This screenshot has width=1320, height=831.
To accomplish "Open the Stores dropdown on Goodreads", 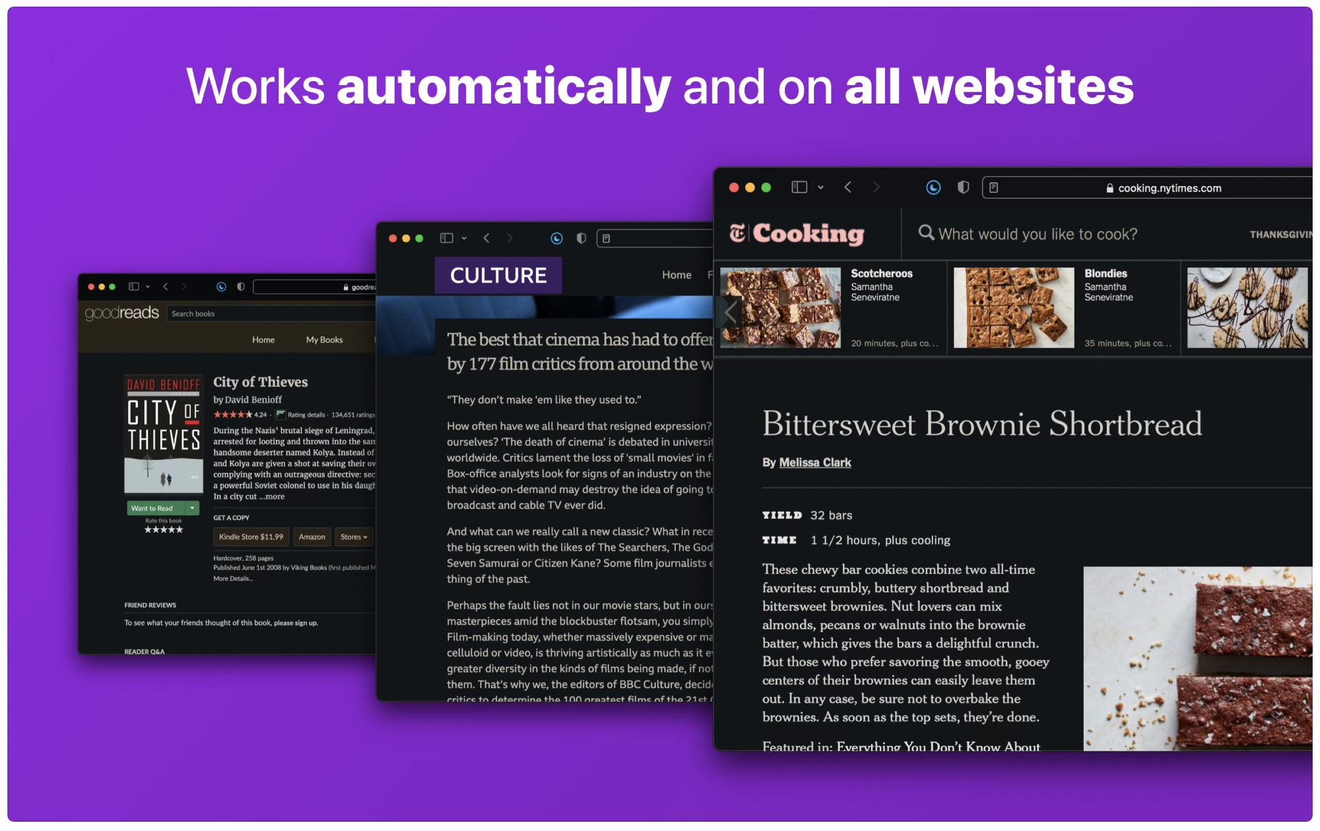I will tap(354, 537).
